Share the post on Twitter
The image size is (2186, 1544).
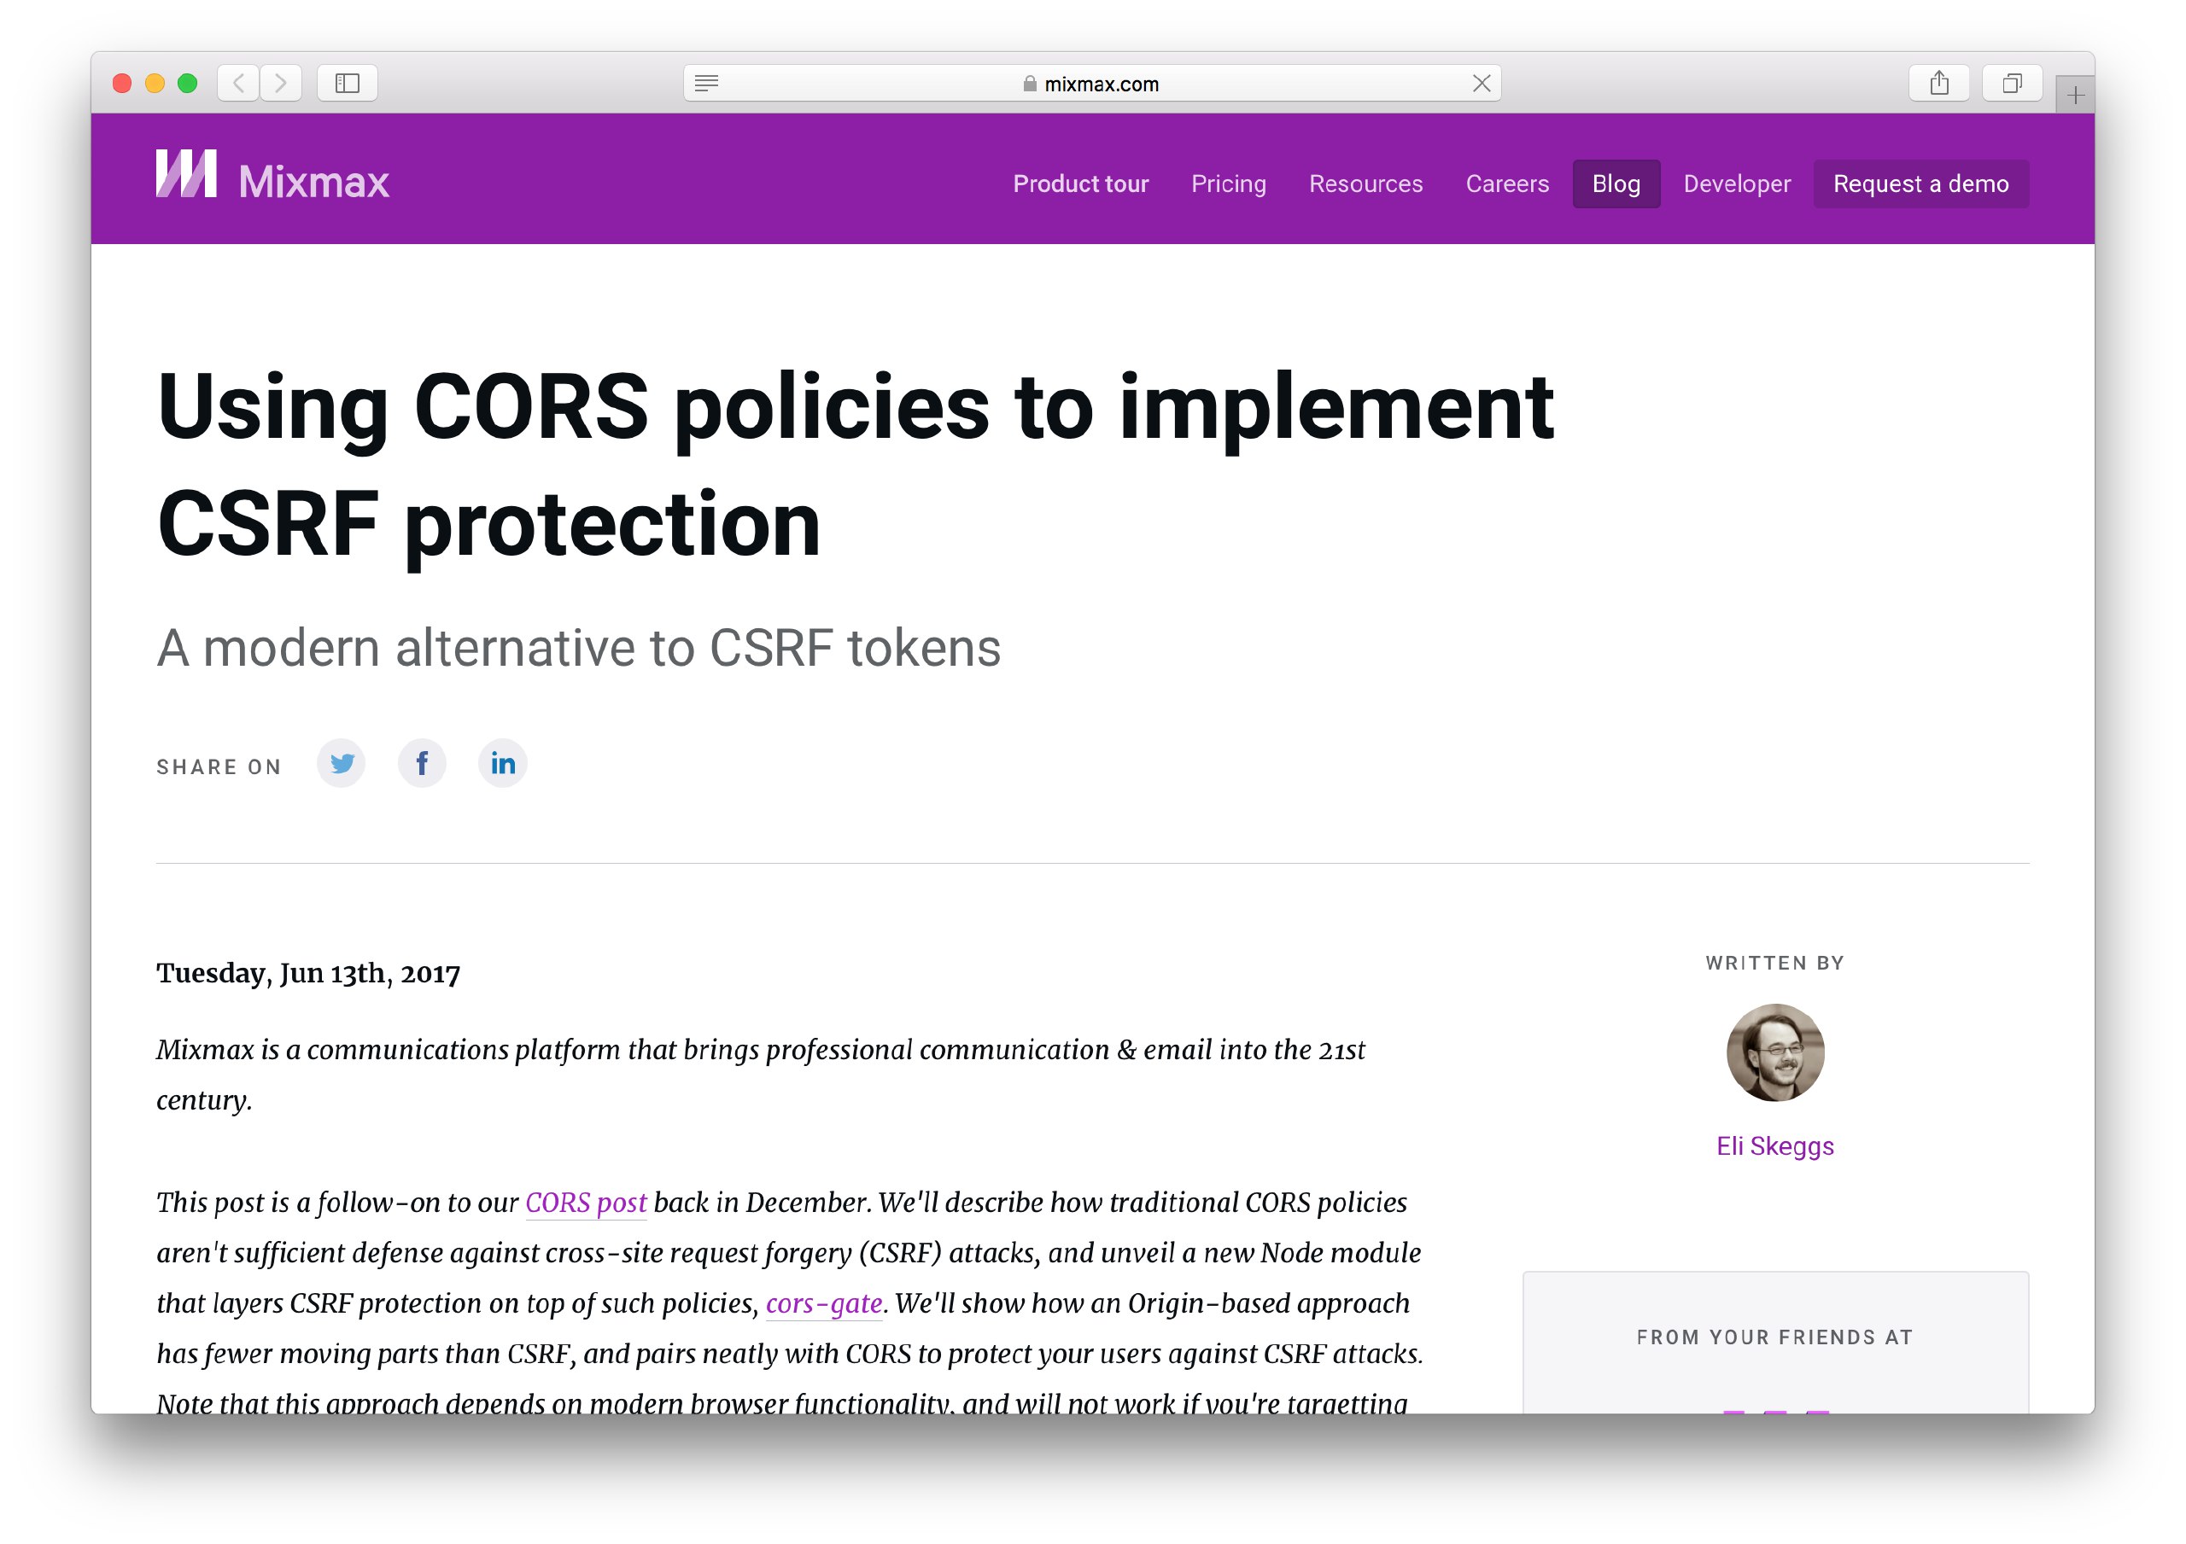(x=341, y=765)
